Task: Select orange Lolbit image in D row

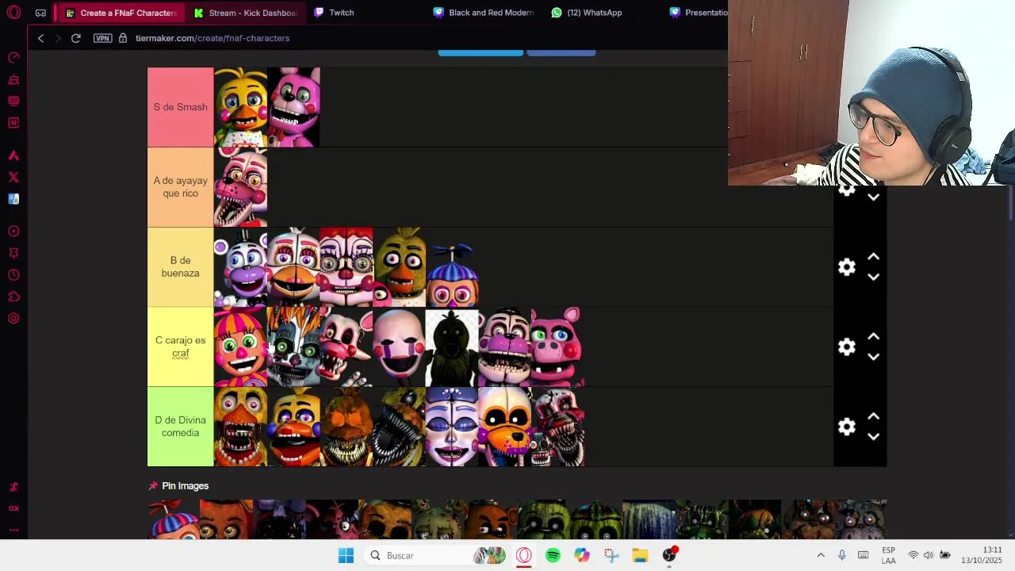Action: point(505,427)
